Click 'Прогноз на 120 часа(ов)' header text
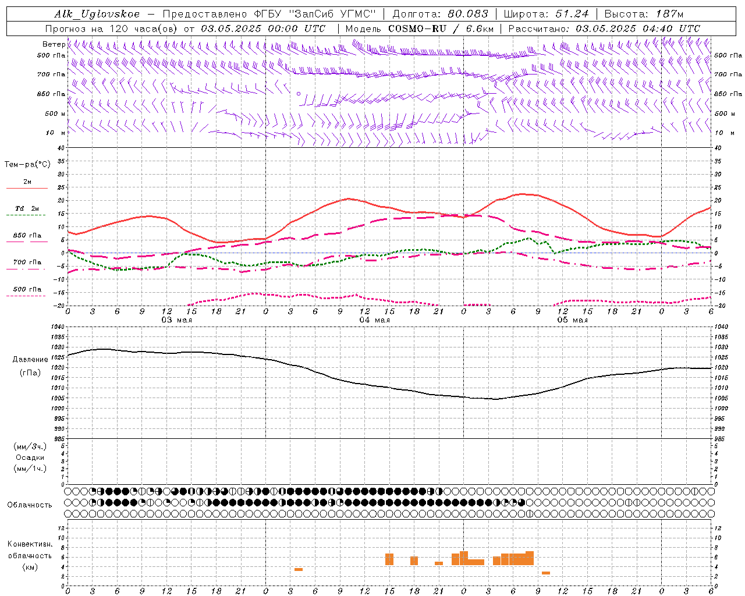The height and width of the screenshot is (596, 745). pos(112,29)
